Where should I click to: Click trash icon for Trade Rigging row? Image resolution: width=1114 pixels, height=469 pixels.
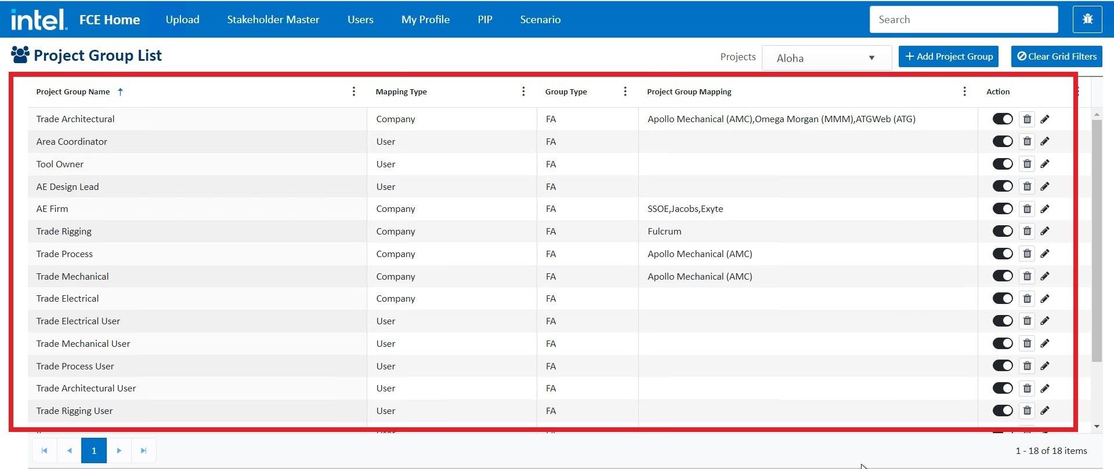(1027, 232)
